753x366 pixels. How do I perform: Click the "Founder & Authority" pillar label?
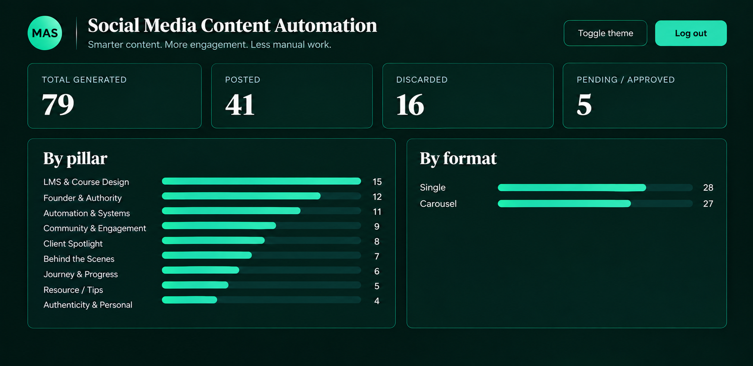82,198
